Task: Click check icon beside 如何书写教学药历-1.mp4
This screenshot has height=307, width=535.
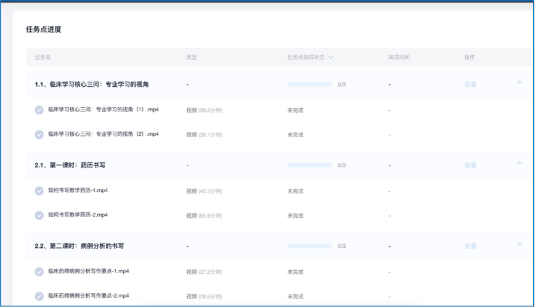Action: [x=39, y=191]
